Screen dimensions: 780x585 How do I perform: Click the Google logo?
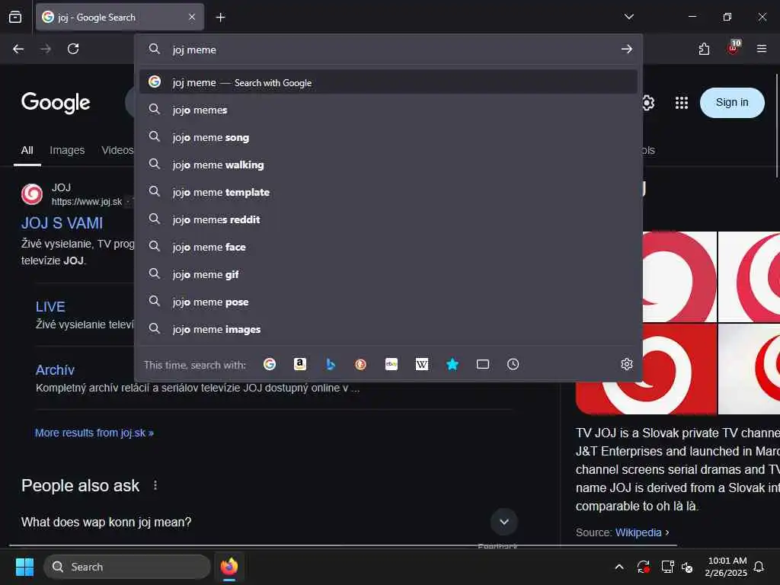(x=56, y=103)
